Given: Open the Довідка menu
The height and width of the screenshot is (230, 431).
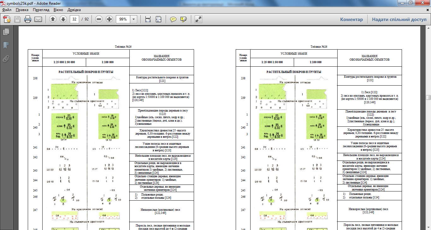Looking at the screenshot, I should click(x=74, y=10).
